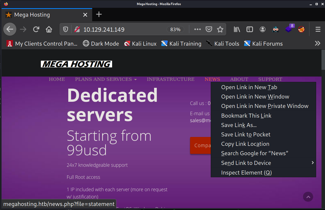Open the page actions three-dot menu
This screenshot has width=325, height=210.
[198, 30]
